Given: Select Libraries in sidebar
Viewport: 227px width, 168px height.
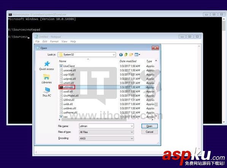Looking at the screenshot, I should click(x=46, y=79).
